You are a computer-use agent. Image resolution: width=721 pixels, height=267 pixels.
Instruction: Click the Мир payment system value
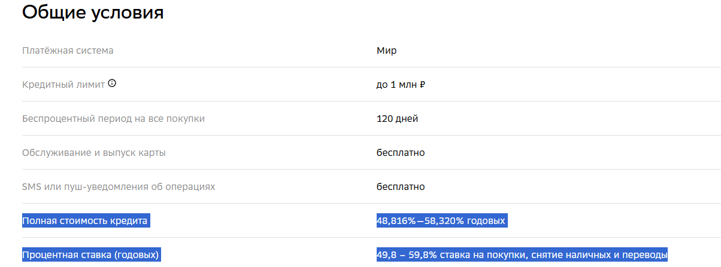click(386, 51)
